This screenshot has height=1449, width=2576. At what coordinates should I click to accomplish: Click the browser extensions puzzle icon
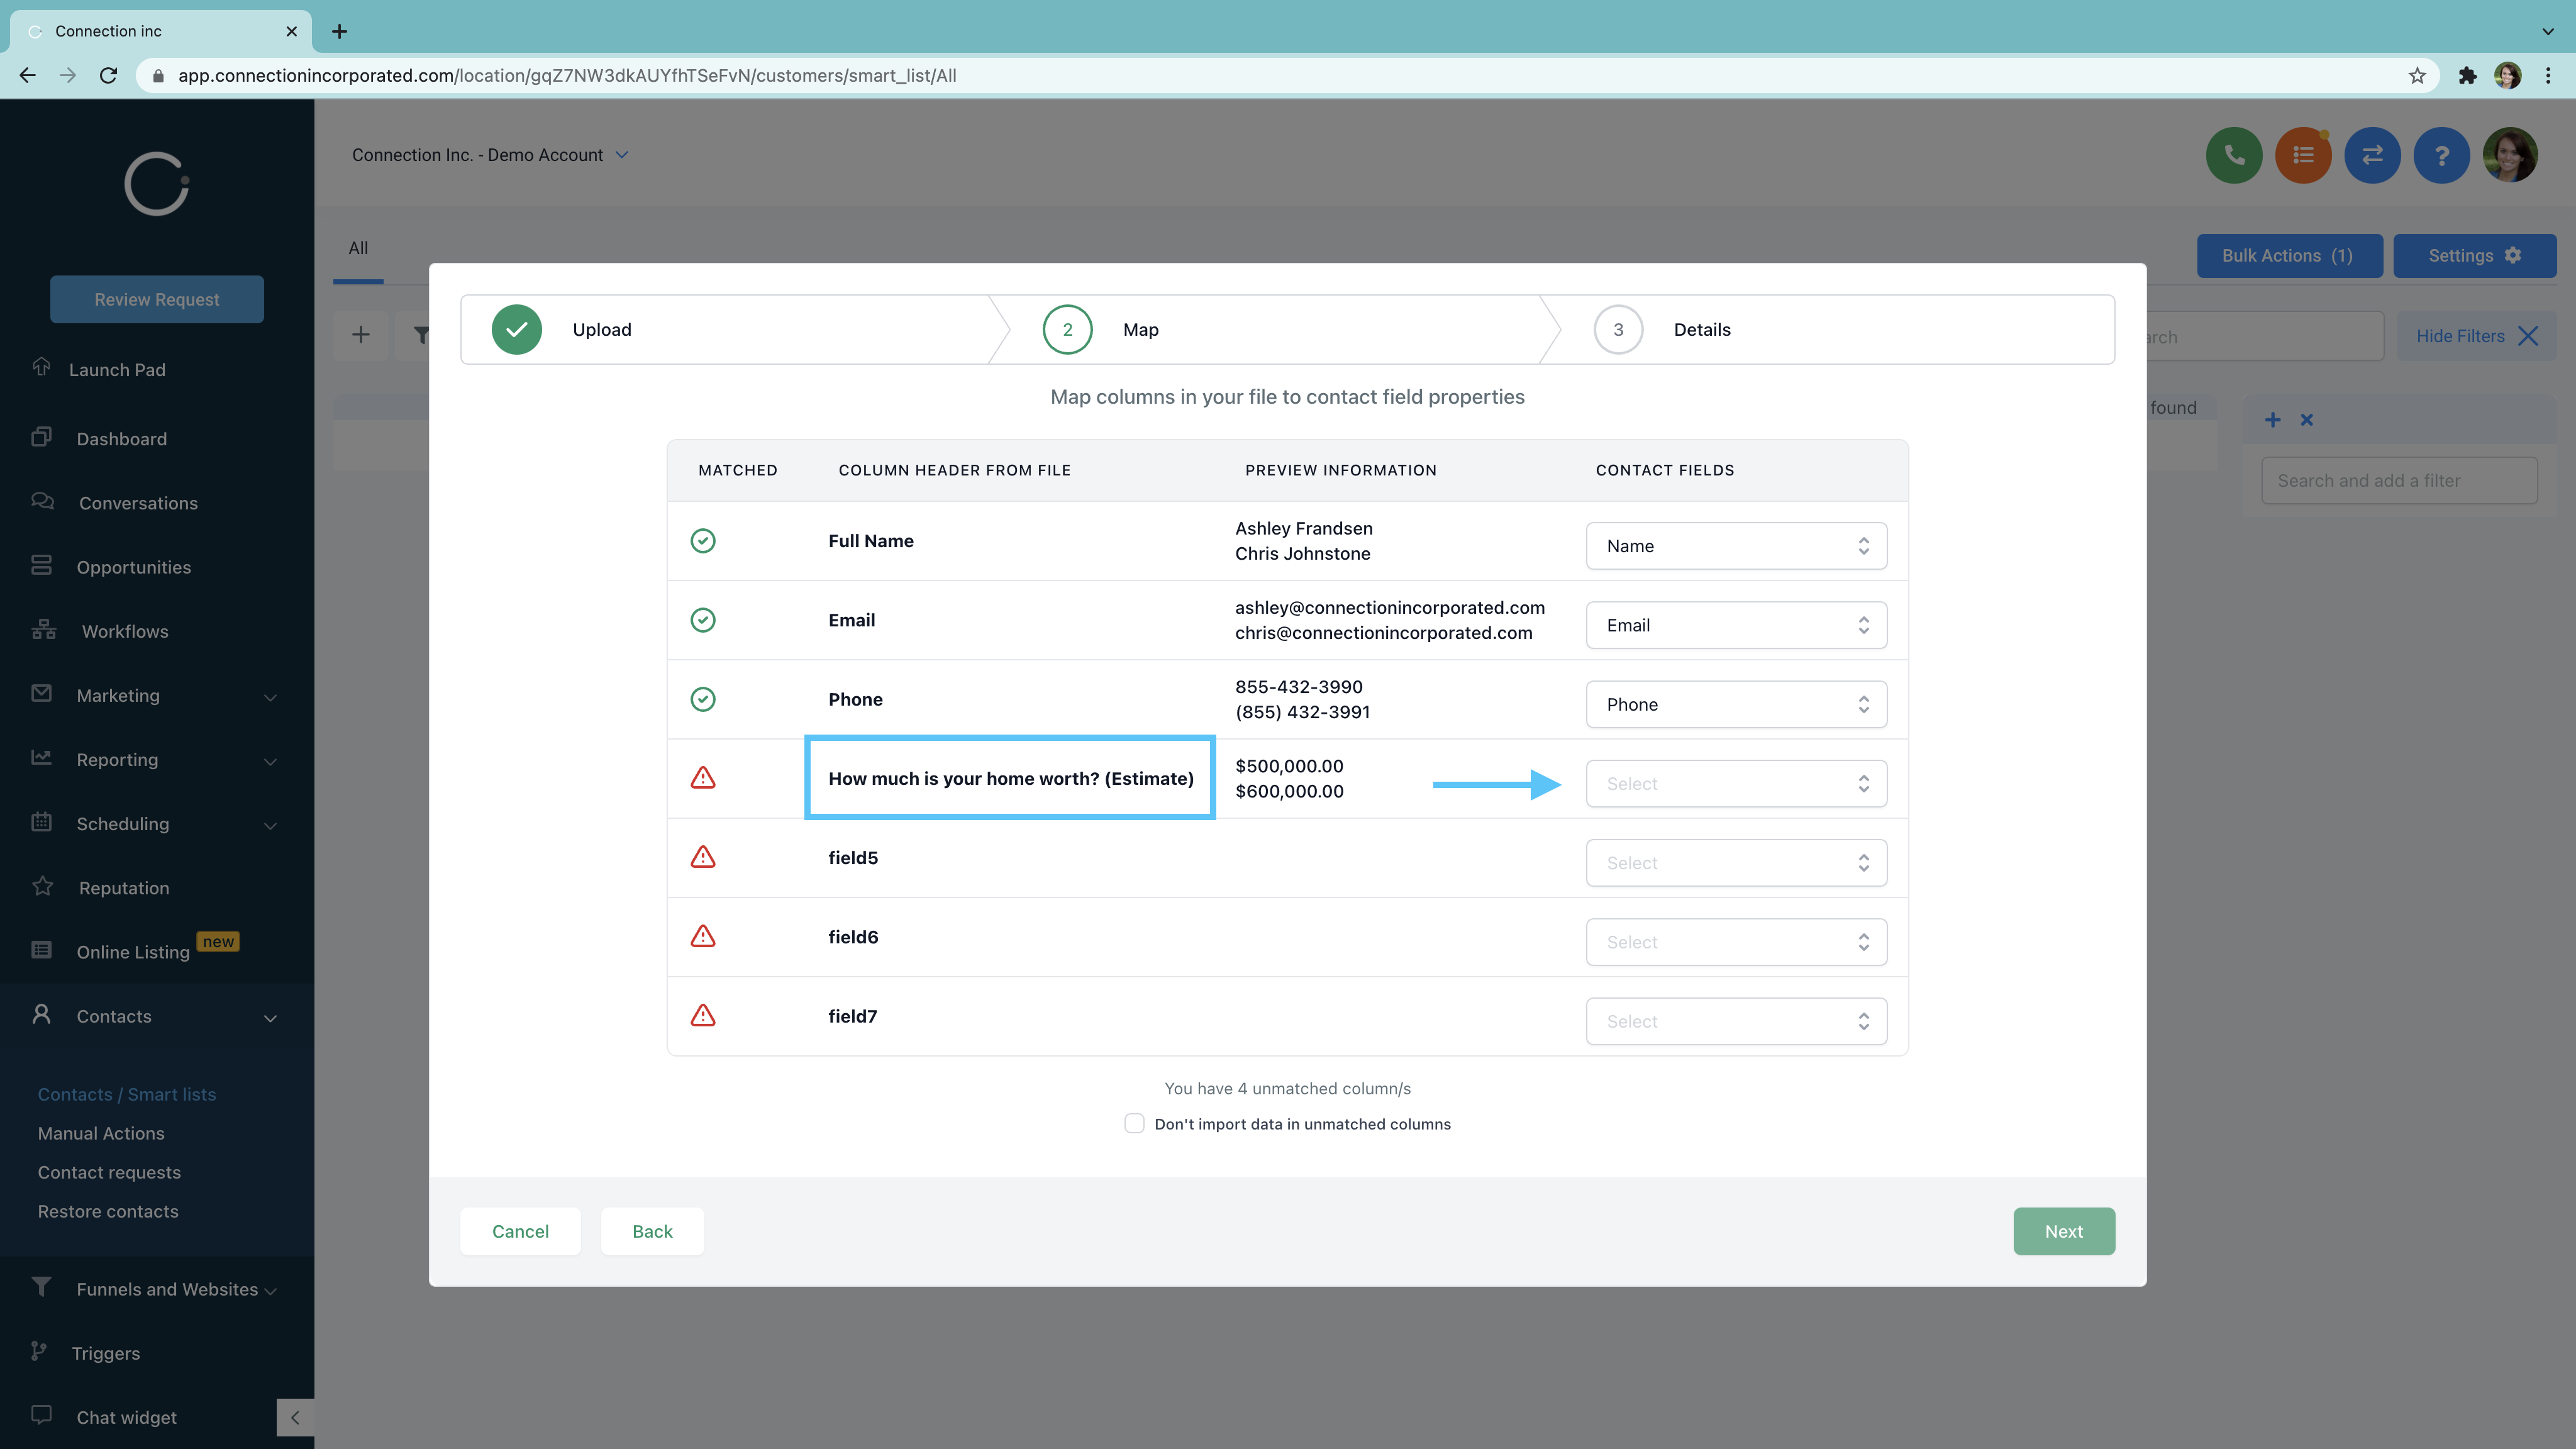click(x=2467, y=76)
